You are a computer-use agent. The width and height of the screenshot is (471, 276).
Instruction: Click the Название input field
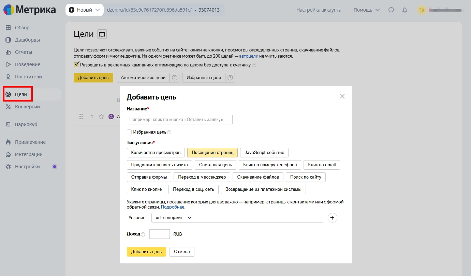(179, 120)
